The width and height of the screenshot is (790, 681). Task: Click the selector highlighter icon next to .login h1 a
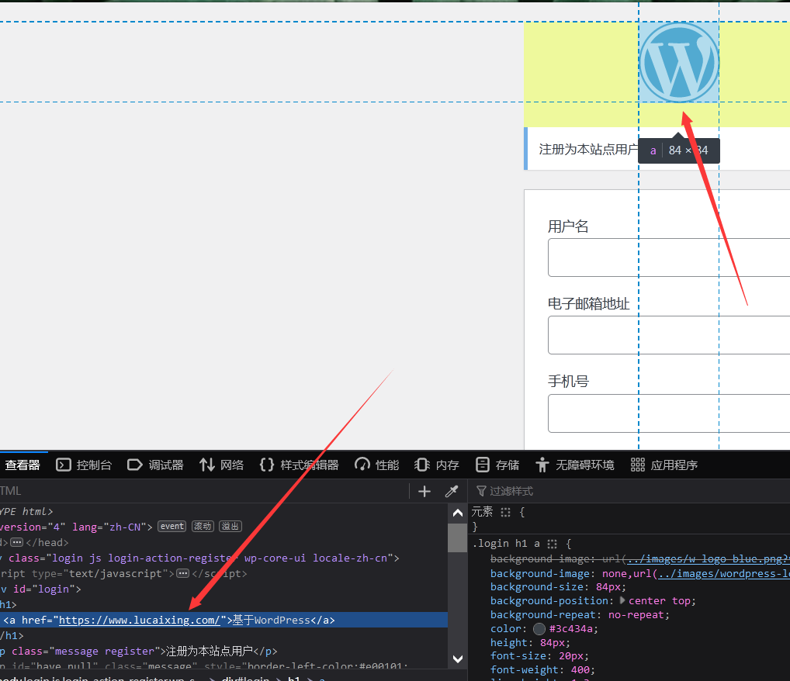pyautogui.click(x=553, y=544)
